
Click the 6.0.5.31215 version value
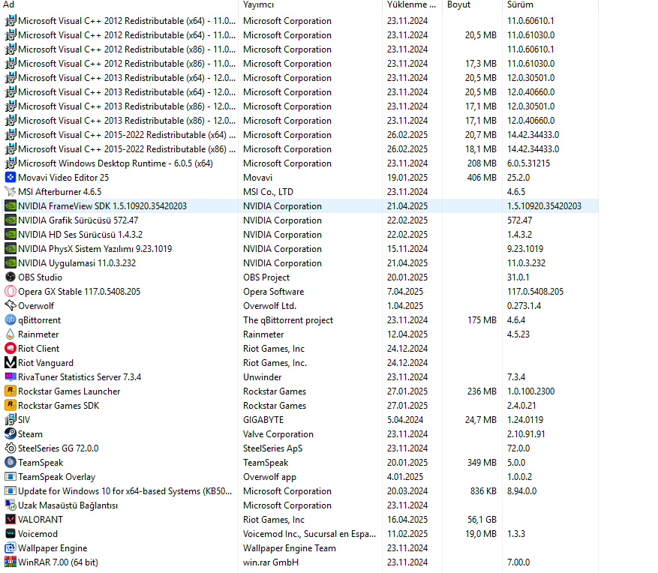pyautogui.click(x=528, y=163)
